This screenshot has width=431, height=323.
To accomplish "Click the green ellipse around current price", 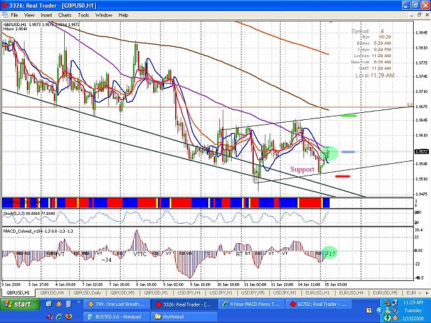I will [329, 154].
